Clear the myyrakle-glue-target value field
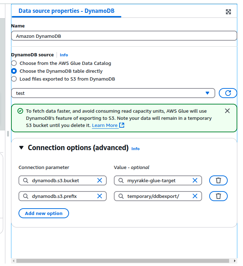This screenshot has height=266, width=243. coord(195,180)
